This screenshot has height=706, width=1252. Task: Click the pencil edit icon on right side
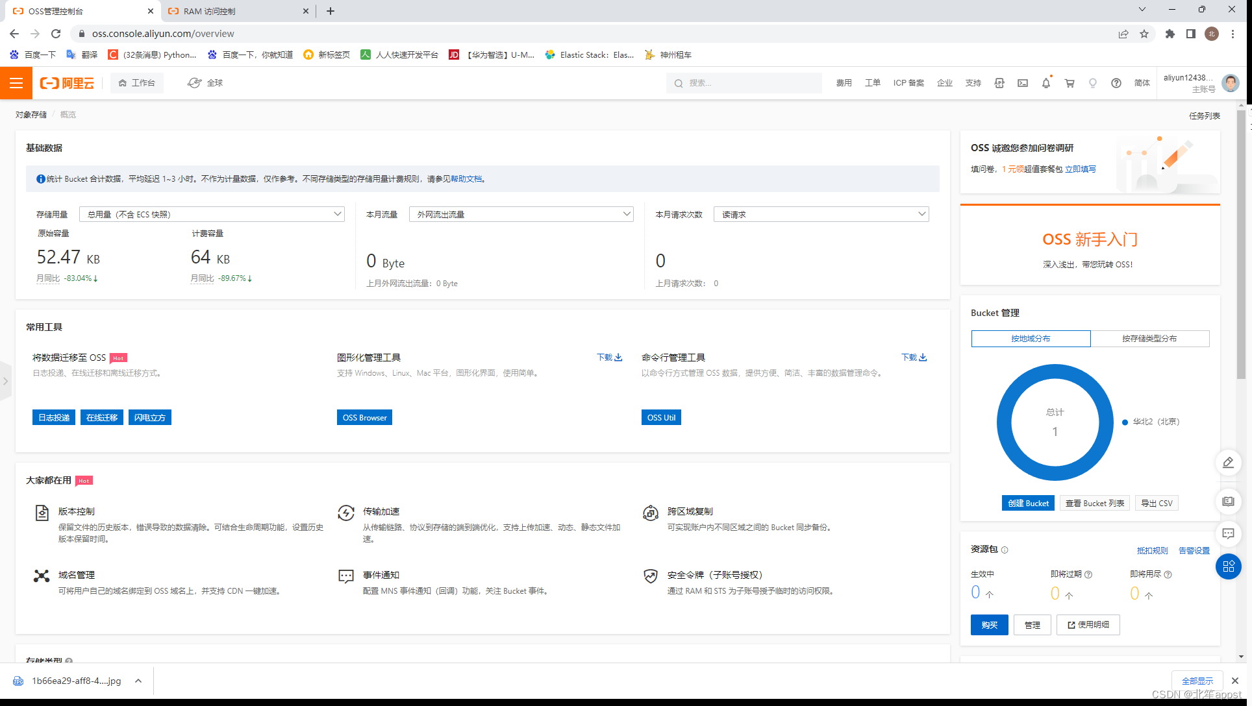click(1229, 463)
